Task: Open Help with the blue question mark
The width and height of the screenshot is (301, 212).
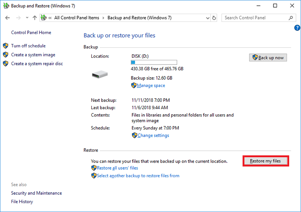Action: pos(297,28)
